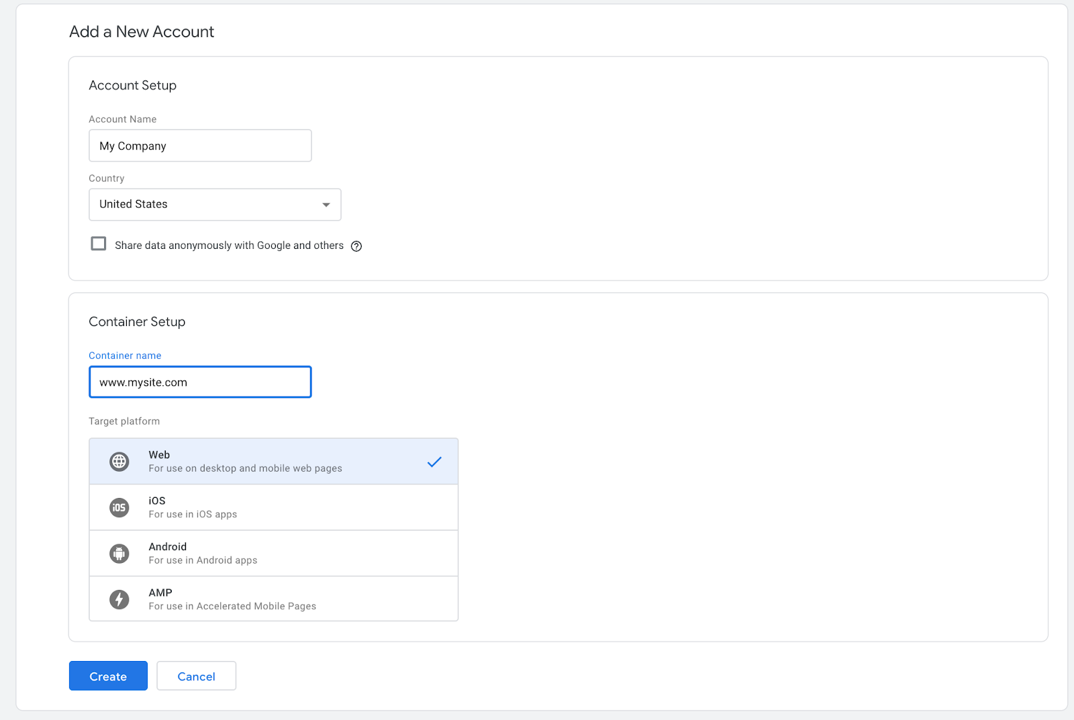The width and height of the screenshot is (1074, 720).
Task: Focus the Account Name field with 'My Company'
Action: click(x=200, y=146)
